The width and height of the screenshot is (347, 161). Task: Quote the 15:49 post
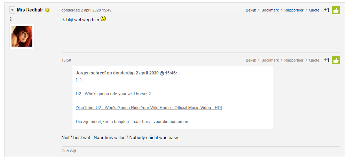pyautogui.click(x=314, y=10)
